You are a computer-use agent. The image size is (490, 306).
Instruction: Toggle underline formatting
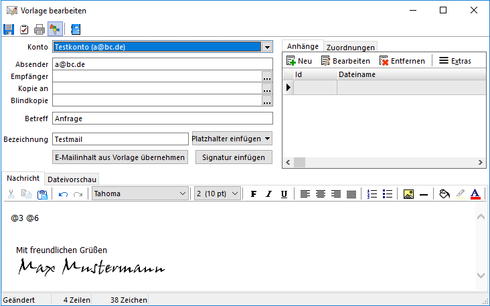[x=284, y=194]
